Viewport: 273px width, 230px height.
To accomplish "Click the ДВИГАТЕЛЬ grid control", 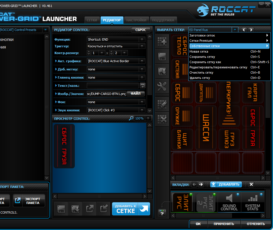I will coord(206,93).
